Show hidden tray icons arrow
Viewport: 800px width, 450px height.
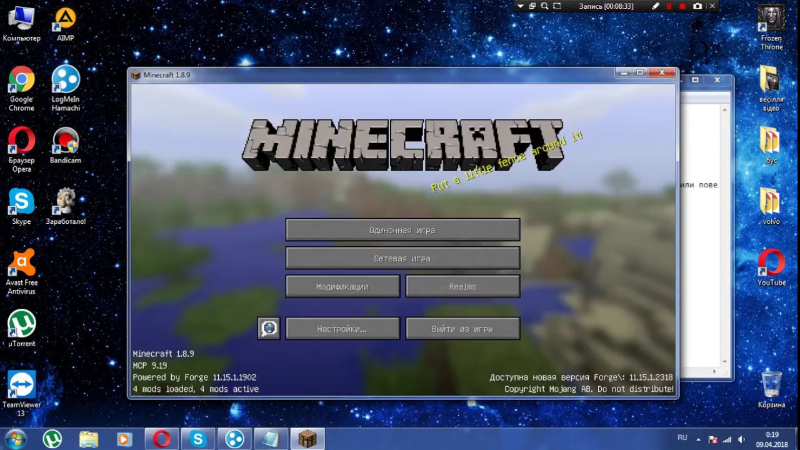698,439
